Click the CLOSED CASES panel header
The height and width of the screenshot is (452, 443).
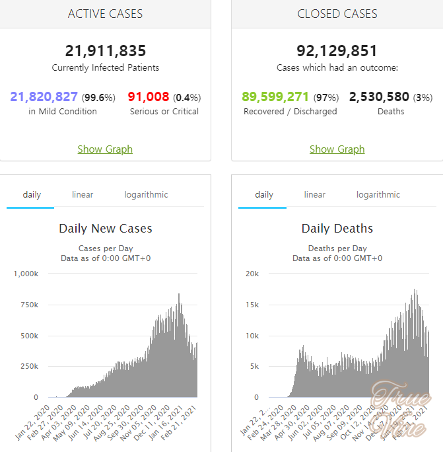point(337,14)
